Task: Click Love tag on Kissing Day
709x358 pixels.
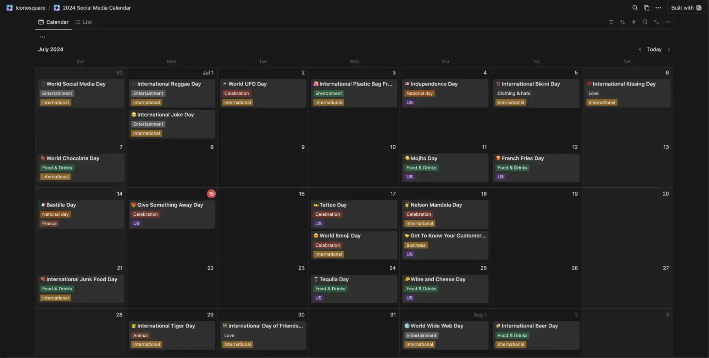Action: point(593,93)
